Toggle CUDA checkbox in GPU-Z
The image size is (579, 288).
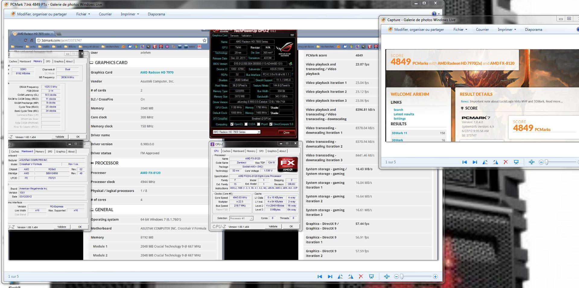[246, 124]
